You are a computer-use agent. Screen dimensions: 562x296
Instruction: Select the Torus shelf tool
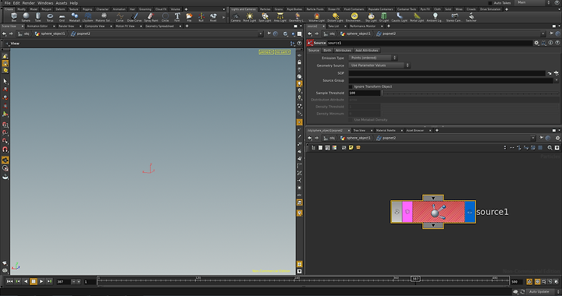coord(50,17)
